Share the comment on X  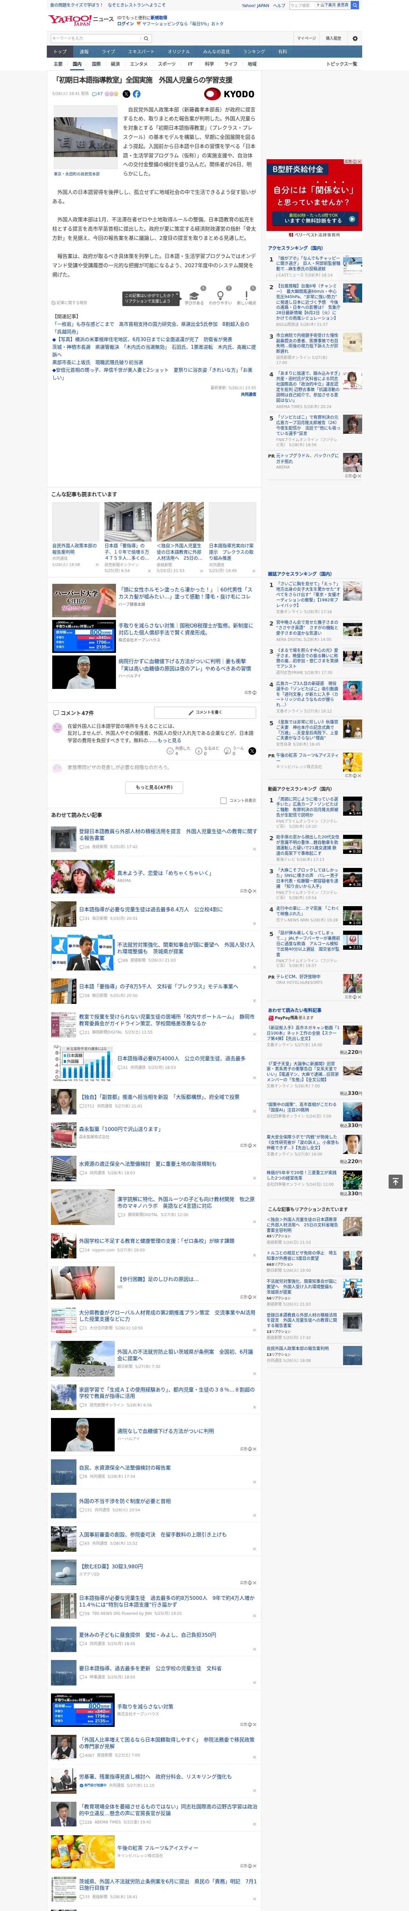tap(252, 751)
